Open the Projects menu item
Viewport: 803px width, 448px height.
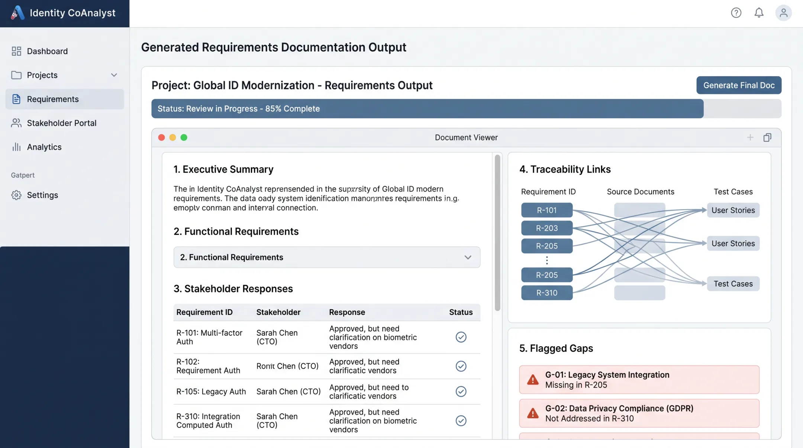coord(65,75)
